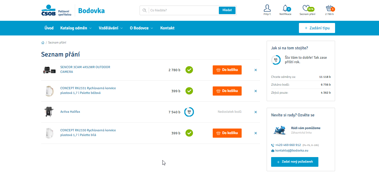Go to home via breadcrumb house icon
379x182 pixels.
pos(43,43)
